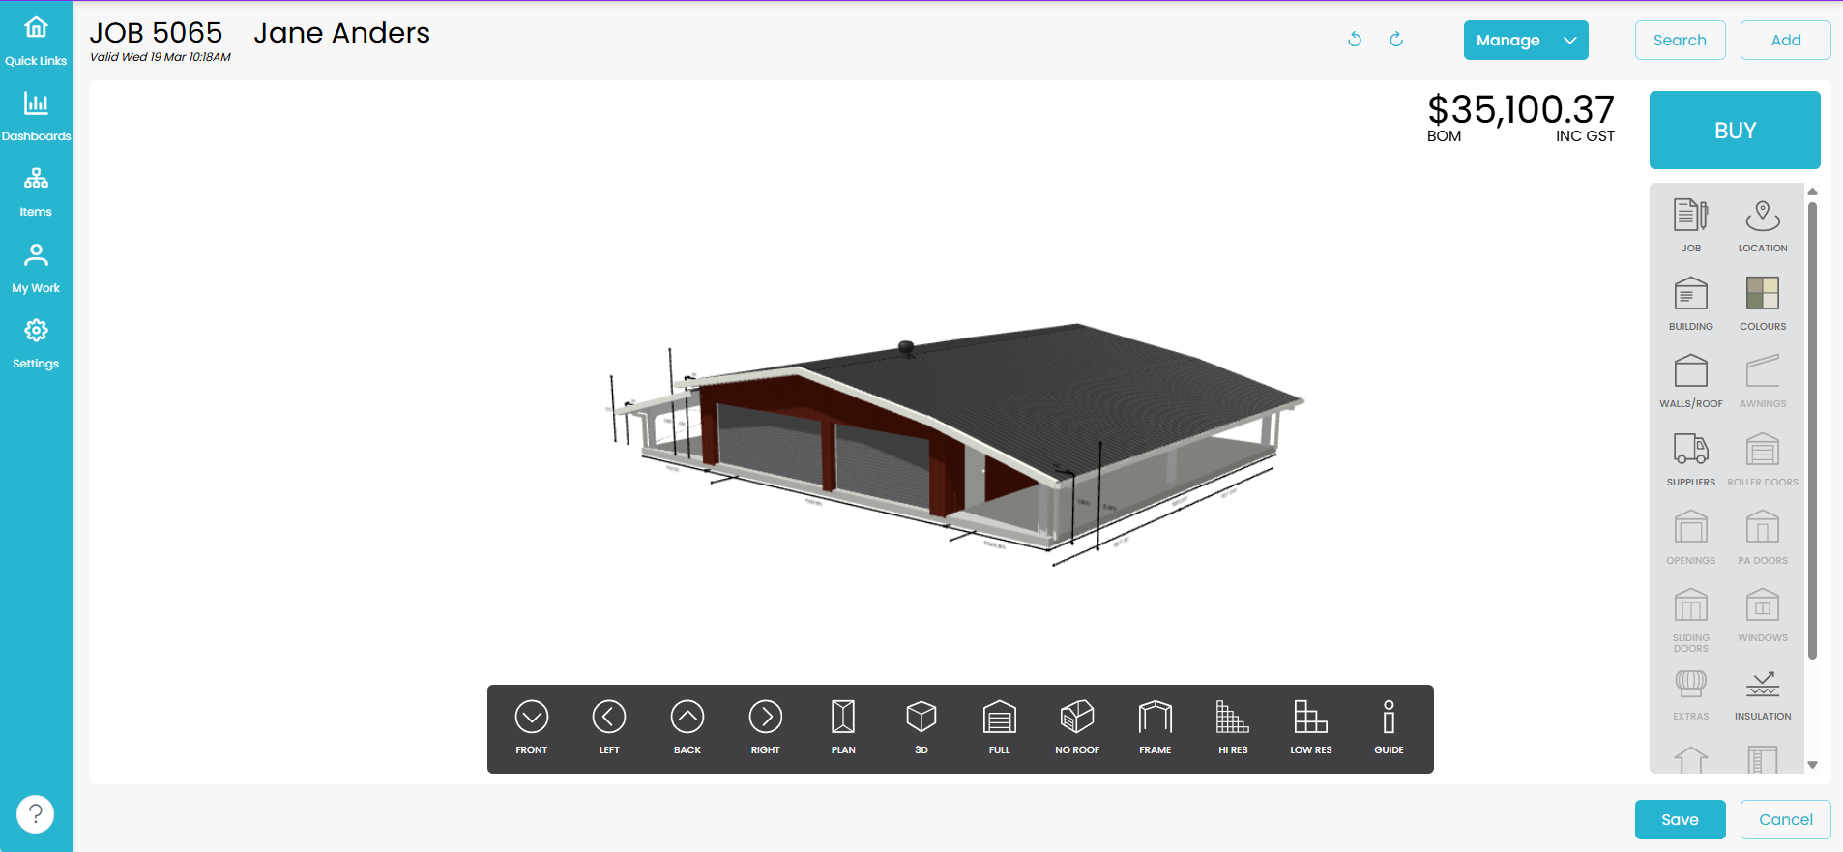This screenshot has height=852, width=1843.
Task: Click the undo arrow icon
Action: coord(1355,40)
